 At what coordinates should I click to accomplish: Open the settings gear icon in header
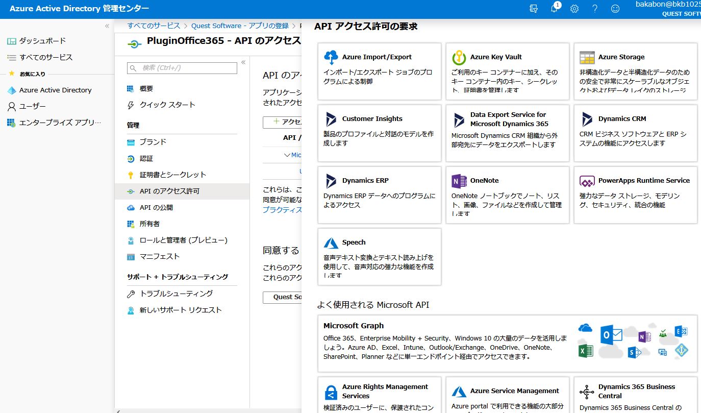(574, 9)
